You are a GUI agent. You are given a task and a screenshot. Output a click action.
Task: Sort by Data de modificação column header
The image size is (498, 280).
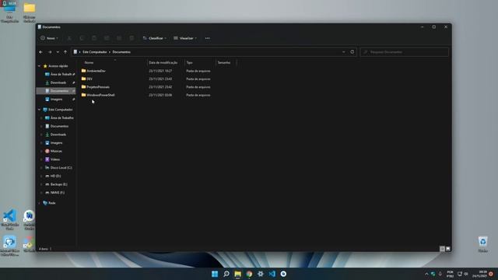click(x=163, y=62)
